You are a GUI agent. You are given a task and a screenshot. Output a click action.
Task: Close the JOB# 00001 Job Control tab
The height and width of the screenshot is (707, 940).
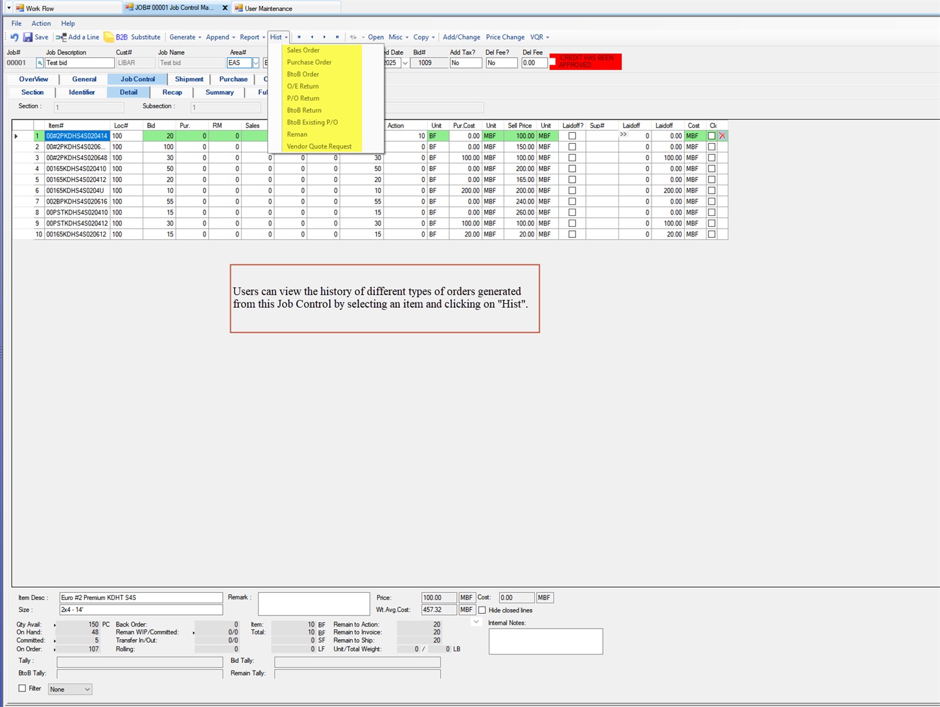(225, 8)
